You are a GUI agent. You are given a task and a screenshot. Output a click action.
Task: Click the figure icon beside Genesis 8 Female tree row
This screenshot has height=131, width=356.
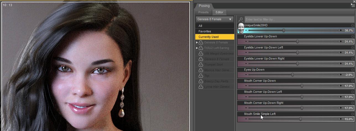click(x=201, y=42)
